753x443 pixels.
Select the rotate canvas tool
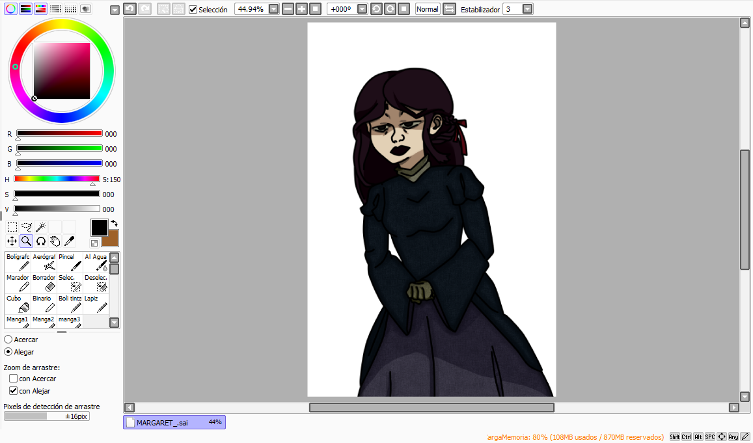41,241
